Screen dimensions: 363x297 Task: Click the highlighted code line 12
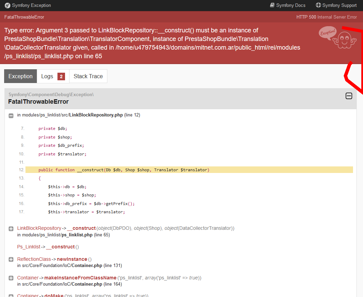click(189, 170)
